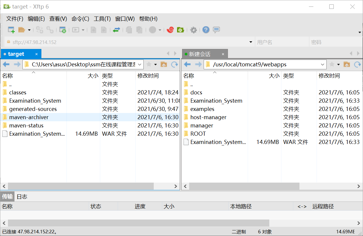This screenshot has height=236, width=363.
Task: Open Help via blue question mark icon
Action: 206,30
